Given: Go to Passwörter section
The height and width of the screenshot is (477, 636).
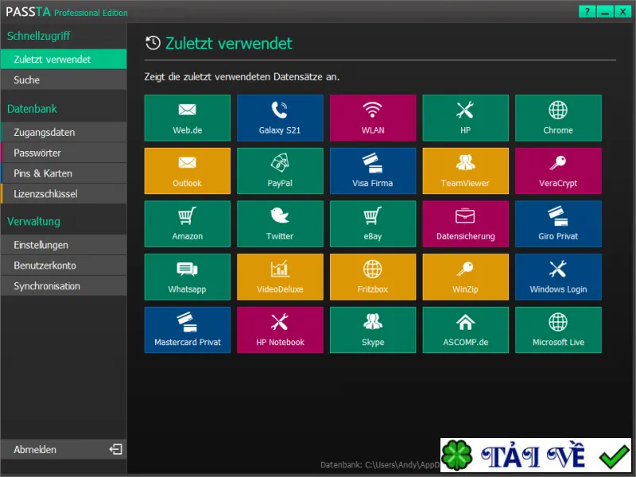Looking at the screenshot, I should 64,153.
